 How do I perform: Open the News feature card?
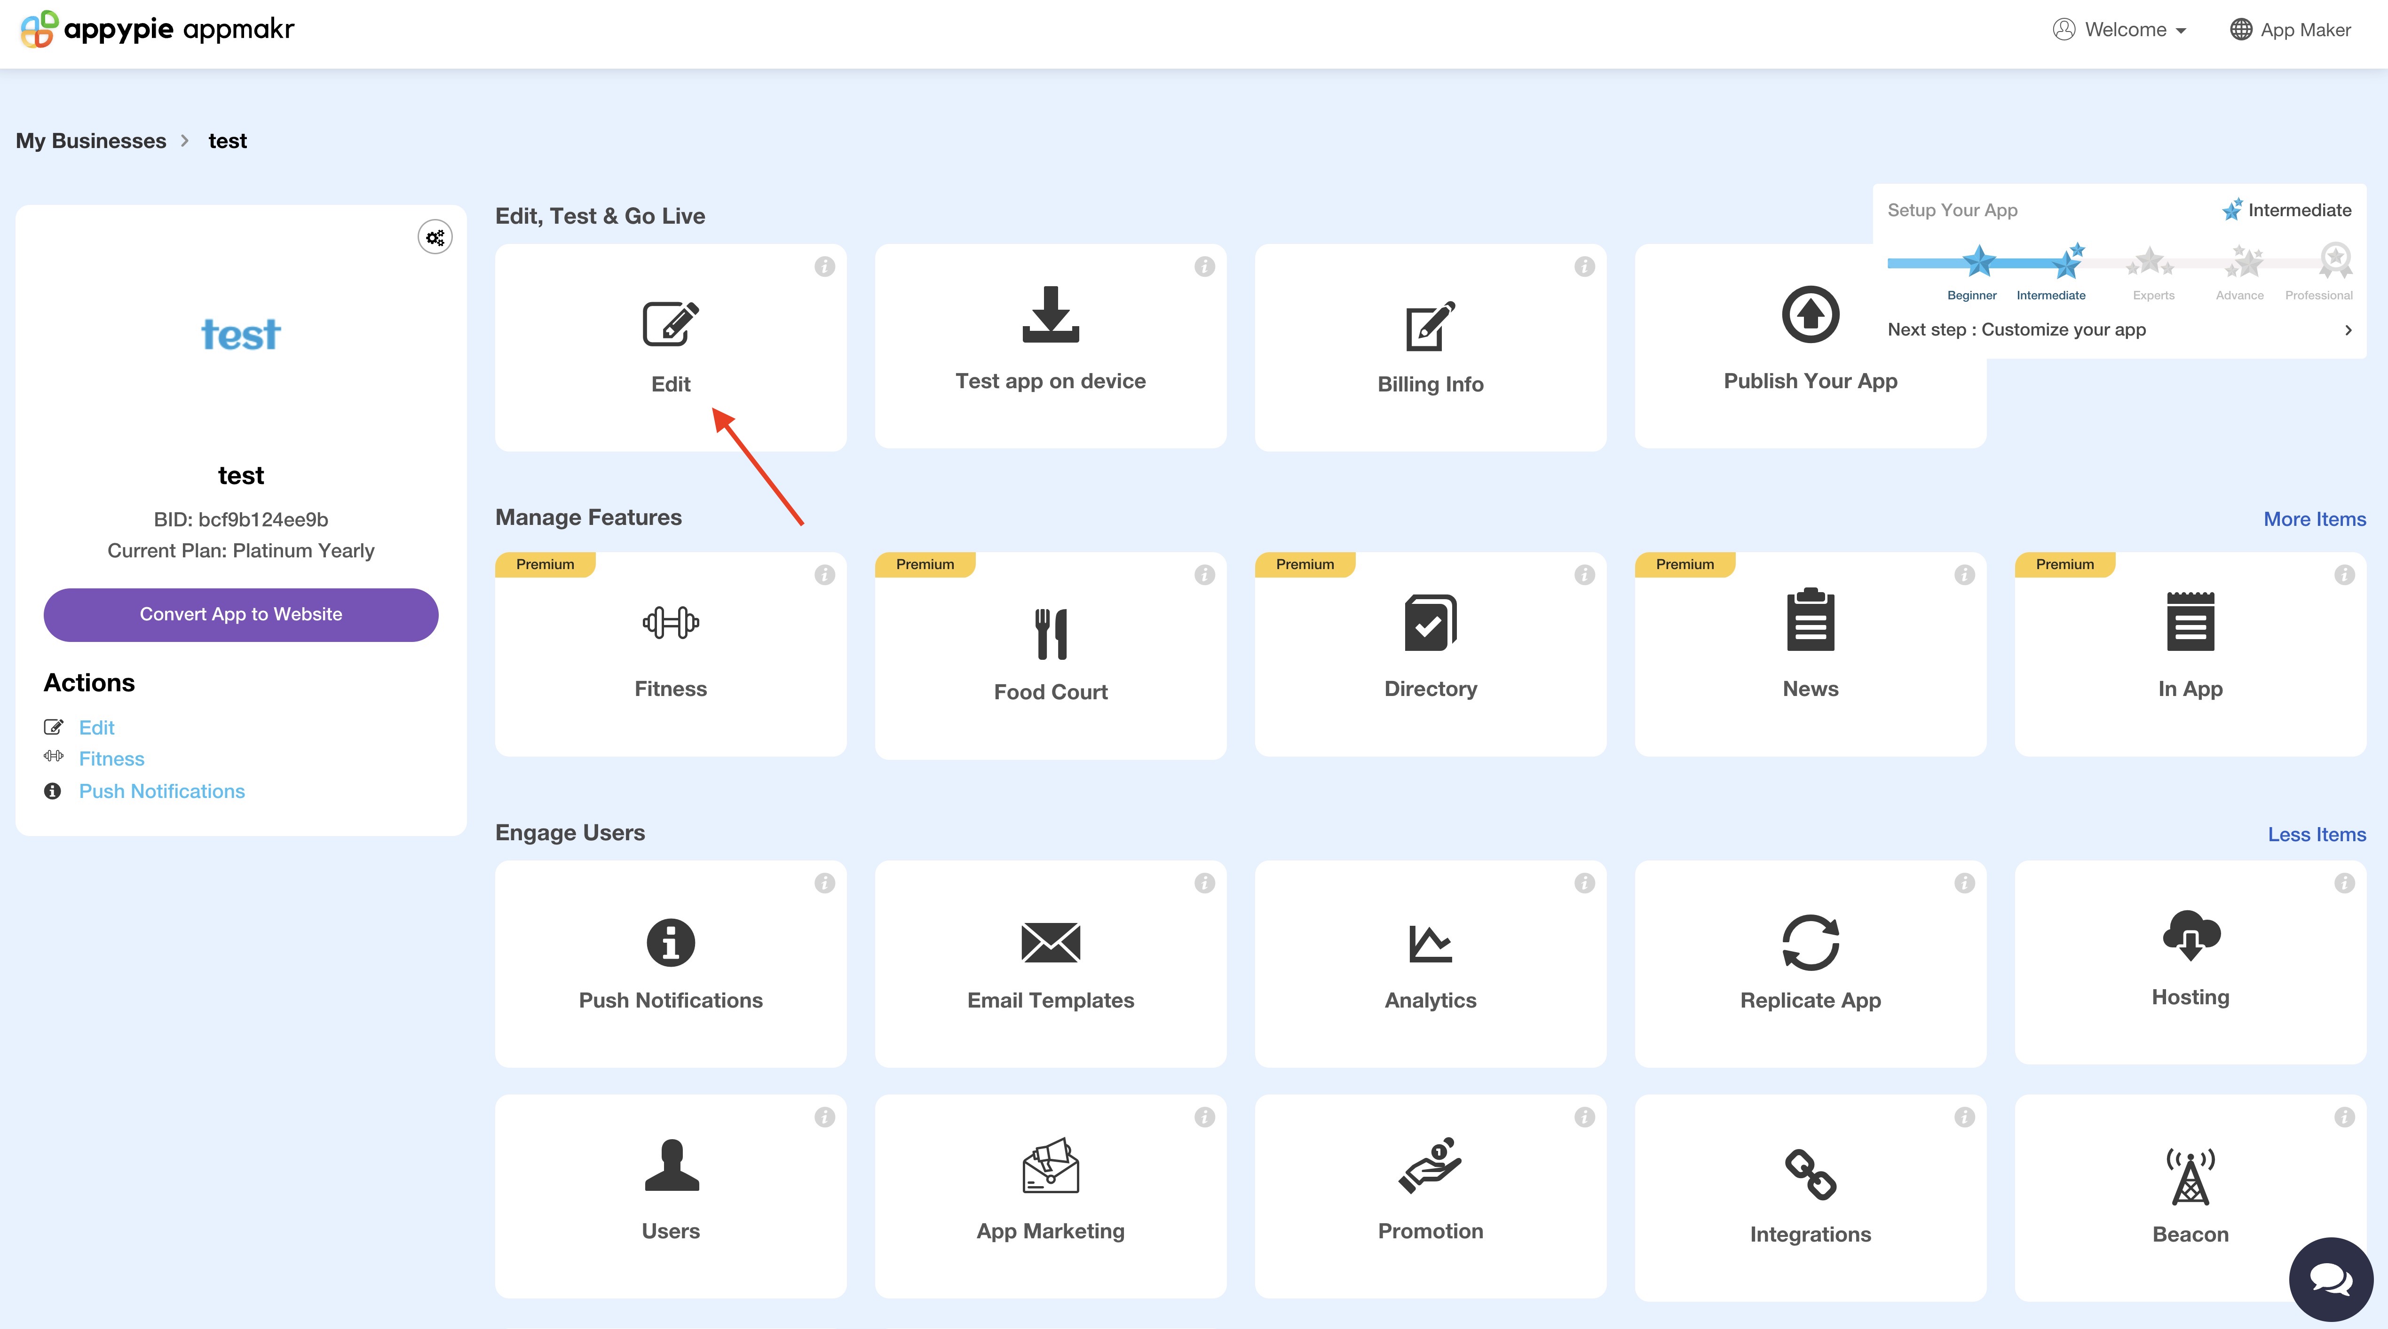pyautogui.click(x=1810, y=654)
